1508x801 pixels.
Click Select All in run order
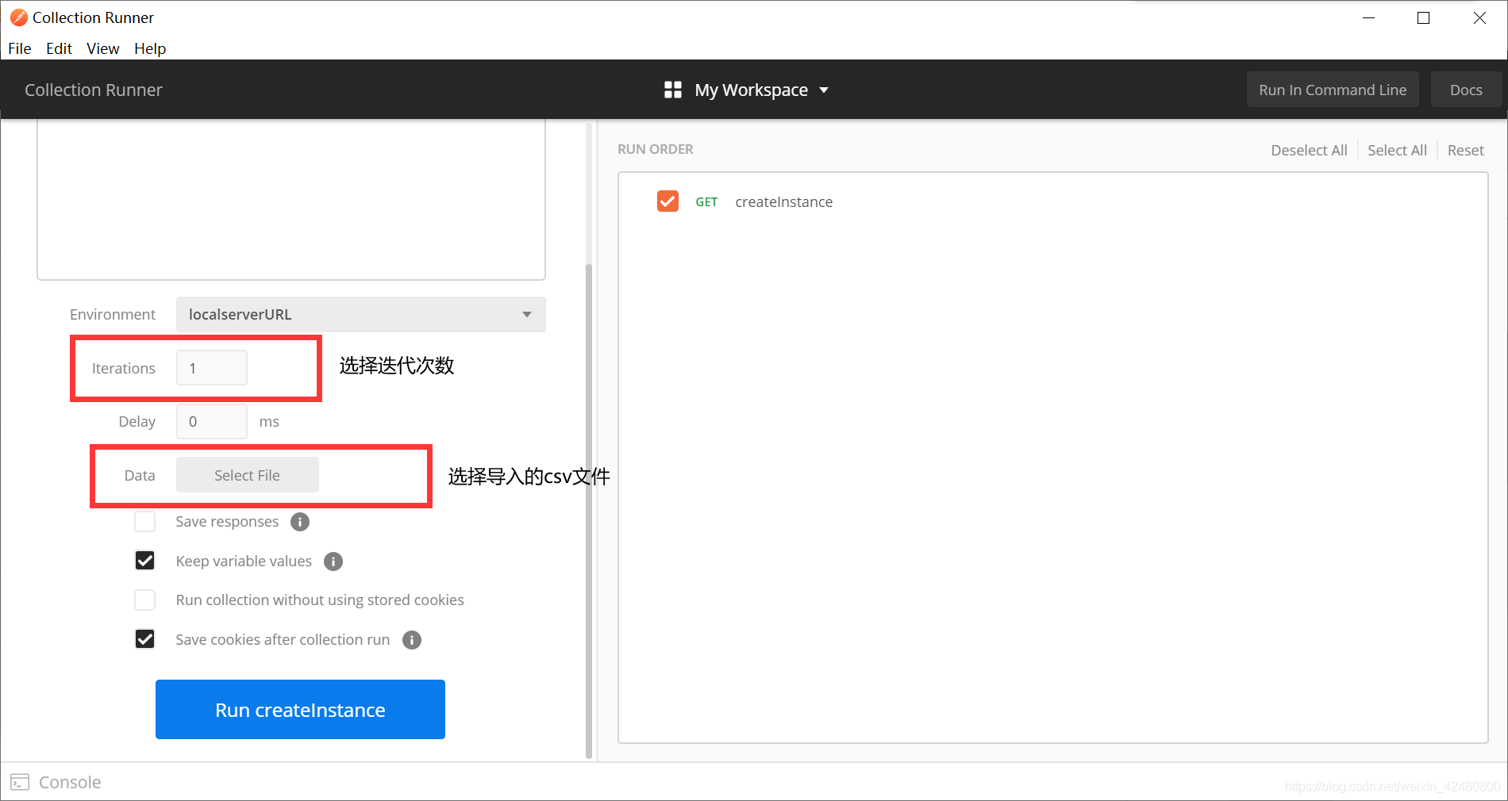pos(1397,151)
